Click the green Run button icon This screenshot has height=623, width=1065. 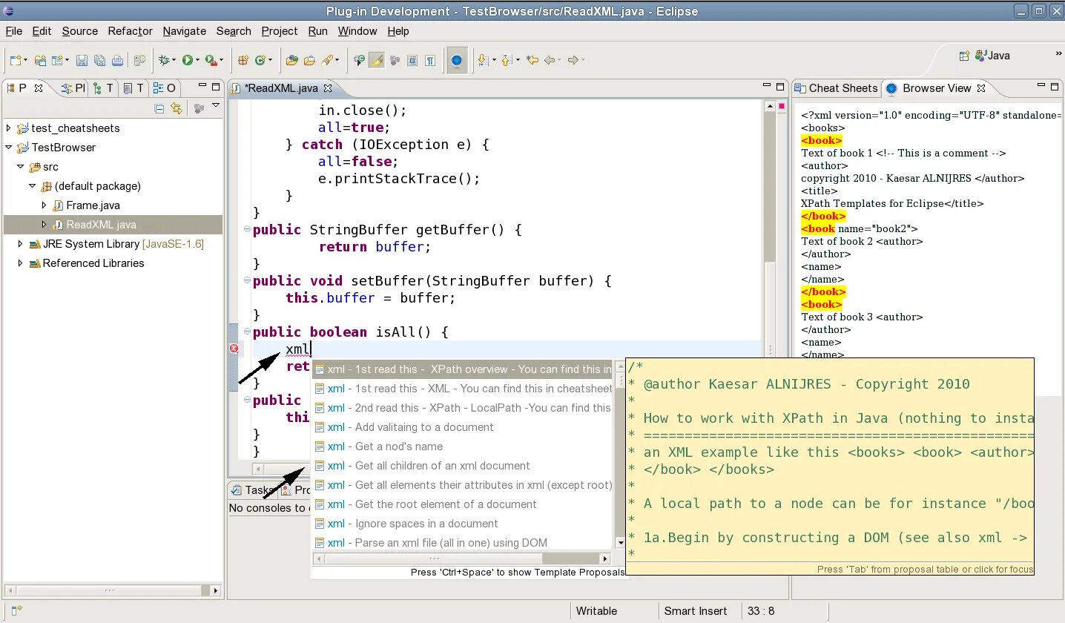tap(187, 61)
